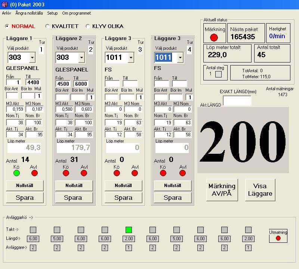The width and height of the screenshot is (299, 269).
Task: Click the red Kö indicator in Läggare 2
Action: (66, 173)
